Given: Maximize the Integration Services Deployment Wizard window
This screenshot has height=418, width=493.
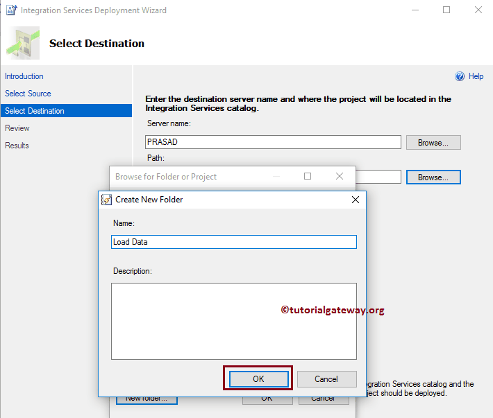Looking at the screenshot, I should [446, 10].
